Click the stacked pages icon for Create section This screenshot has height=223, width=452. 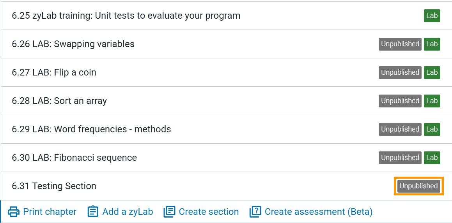169,212
